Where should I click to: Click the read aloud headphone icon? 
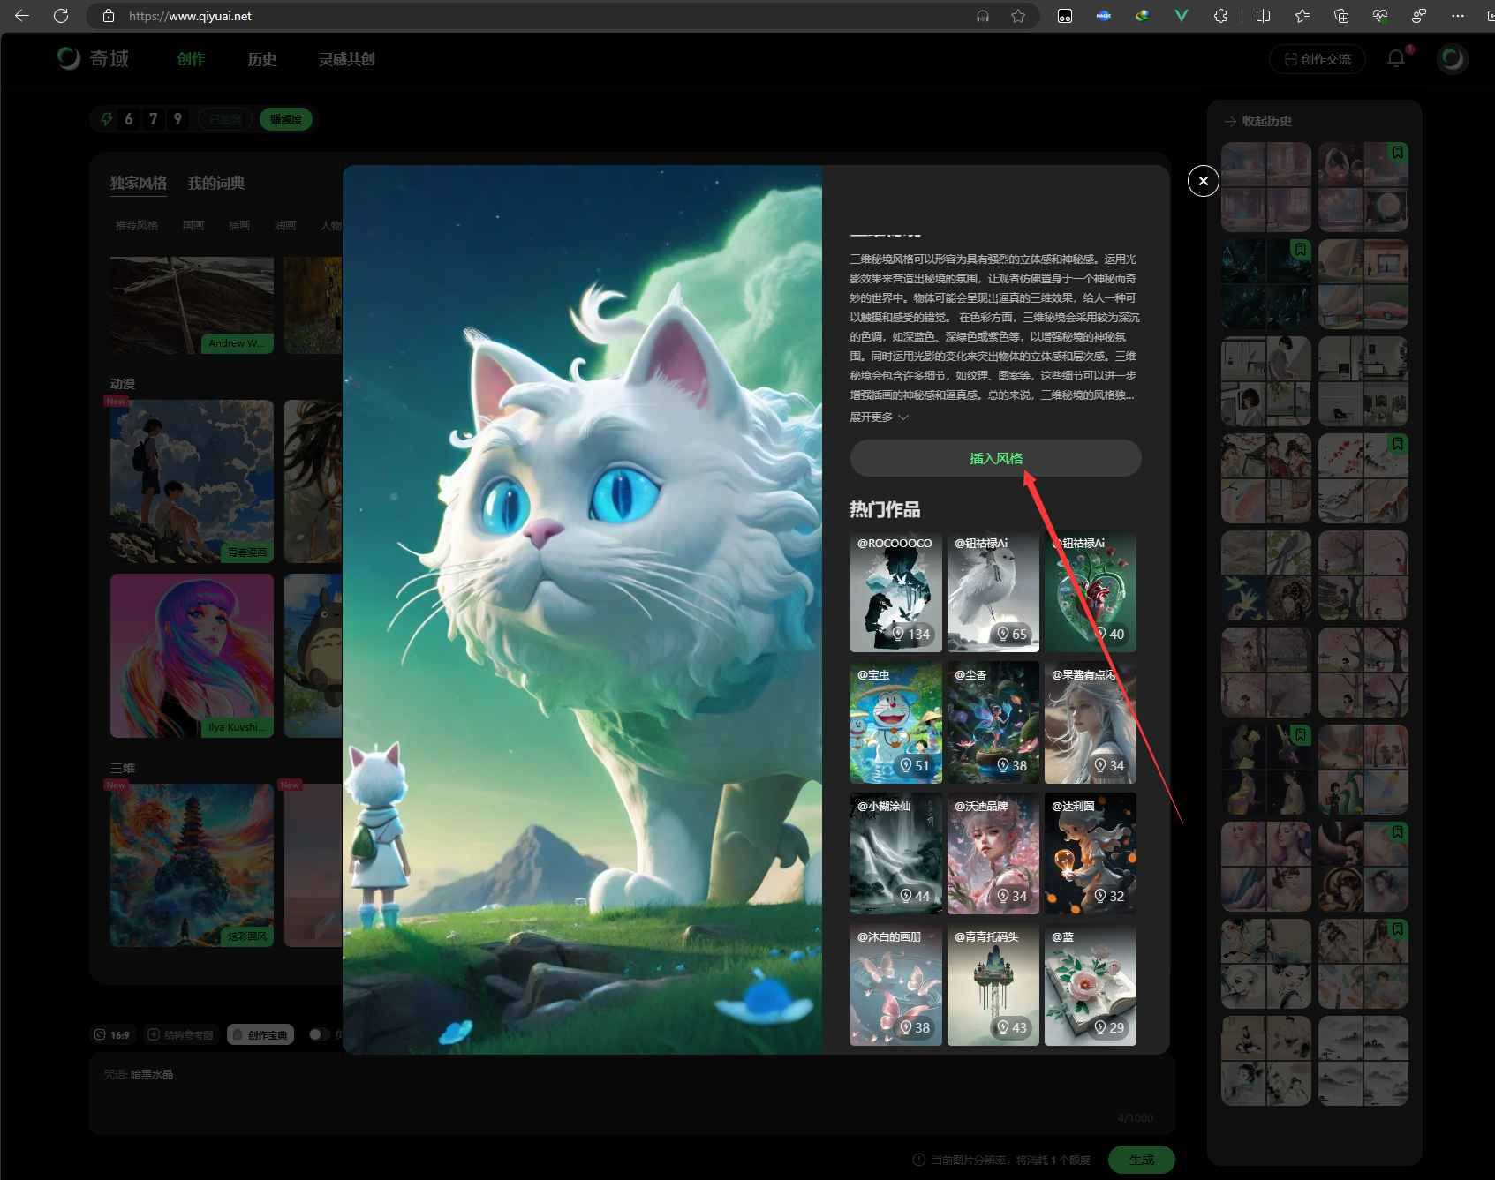coord(982,16)
